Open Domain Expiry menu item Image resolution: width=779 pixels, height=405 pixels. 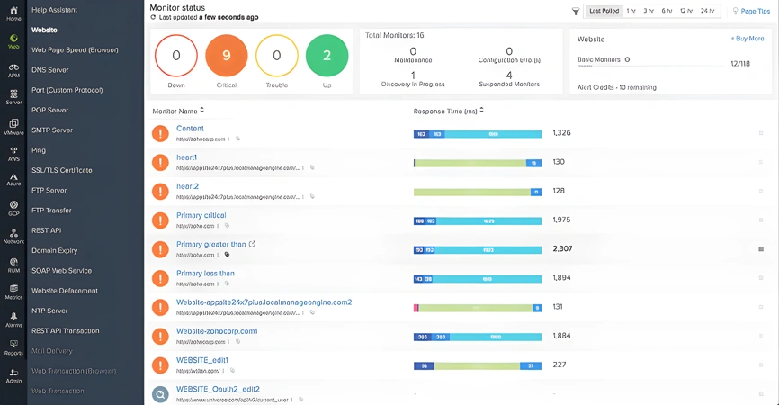[54, 250]
